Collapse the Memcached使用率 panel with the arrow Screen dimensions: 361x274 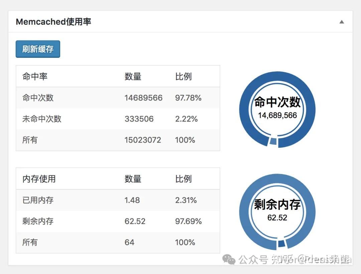tap(342, 21)
